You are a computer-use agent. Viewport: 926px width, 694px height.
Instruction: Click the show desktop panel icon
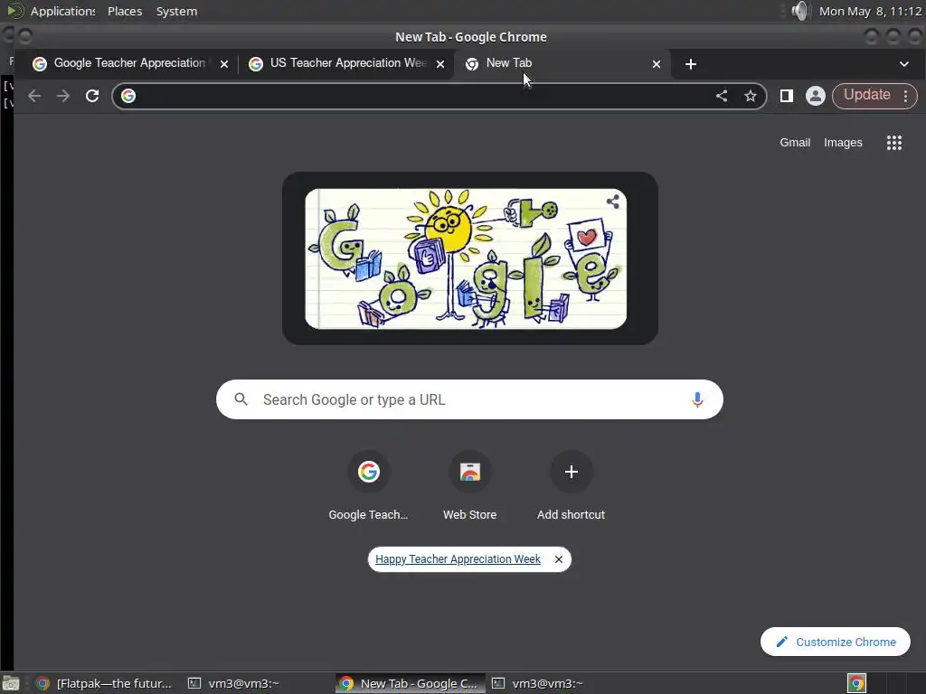tap(11, 683)
